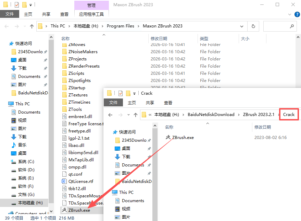This screenshot has width=301, height=221.
Task: Select 视频 under This PC in the Crack window
Action: pyautogui.click(x=126, y=209)
